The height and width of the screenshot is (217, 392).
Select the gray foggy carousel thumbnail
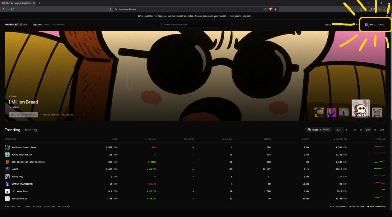coord(344,112)
